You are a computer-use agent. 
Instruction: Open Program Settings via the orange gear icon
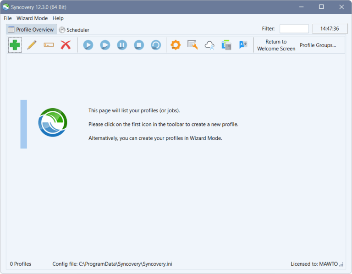coord(176,45)
